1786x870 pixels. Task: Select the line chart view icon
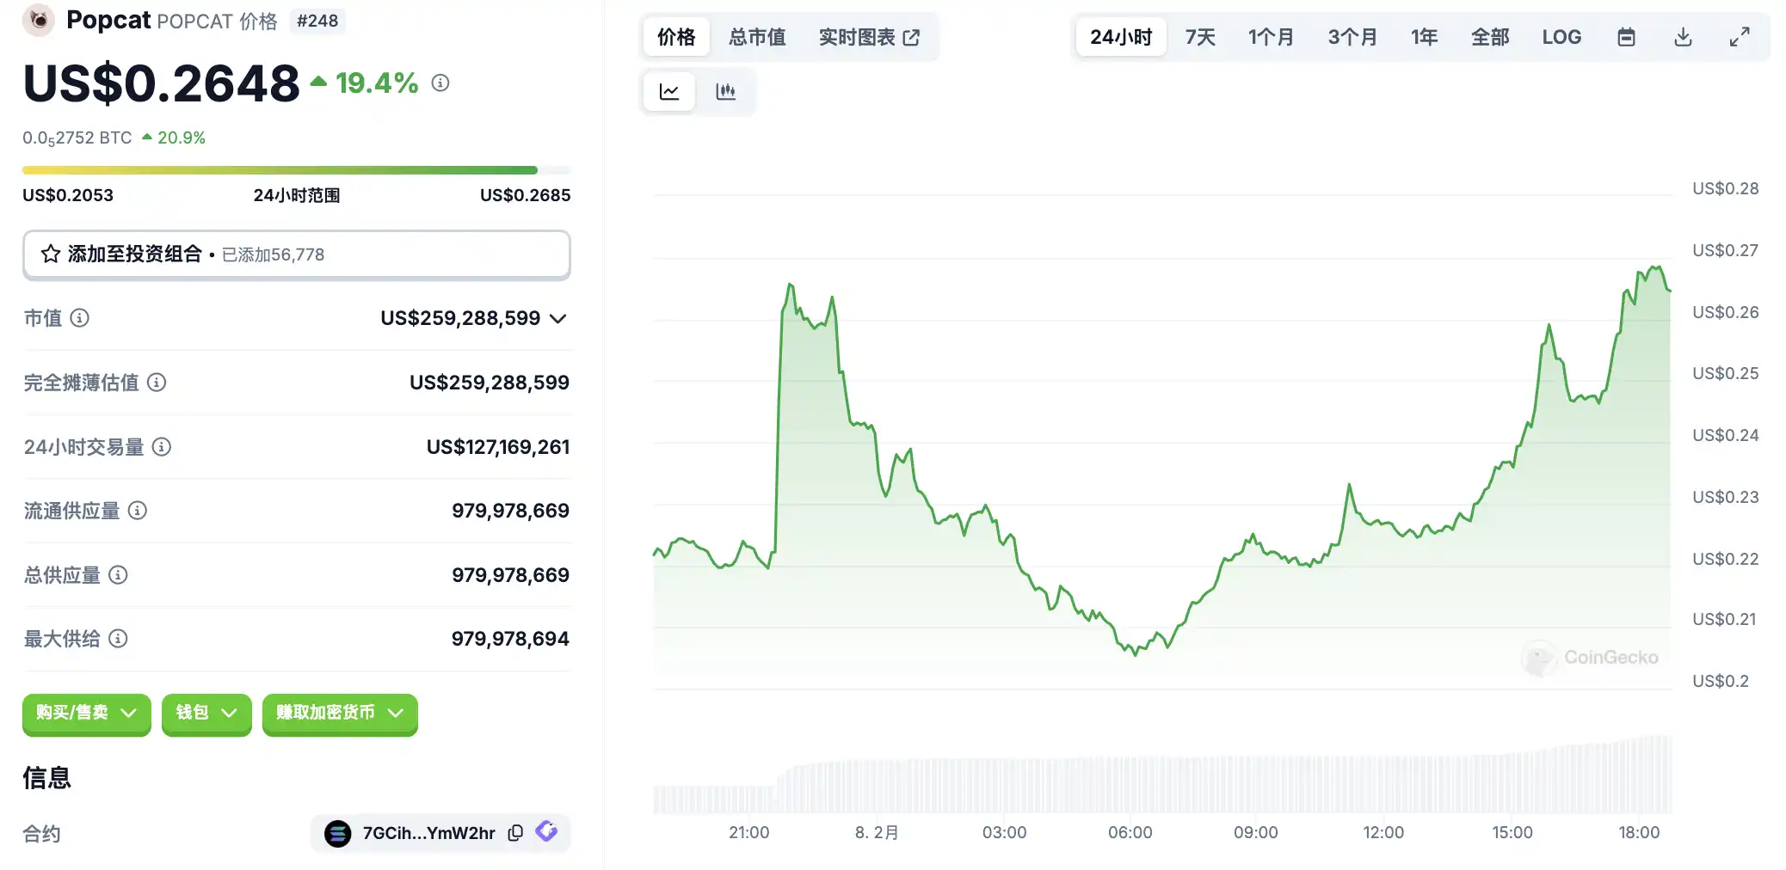pos(669,91)
